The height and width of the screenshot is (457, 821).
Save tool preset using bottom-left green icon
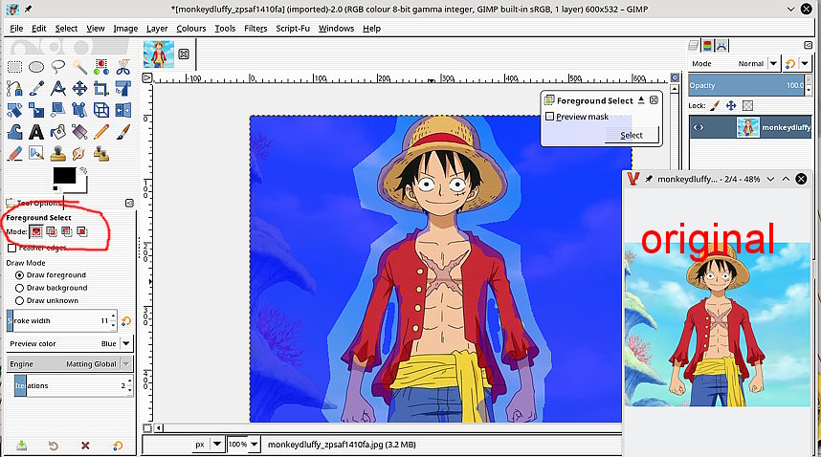pyautogui.click(x=21, y=445)
